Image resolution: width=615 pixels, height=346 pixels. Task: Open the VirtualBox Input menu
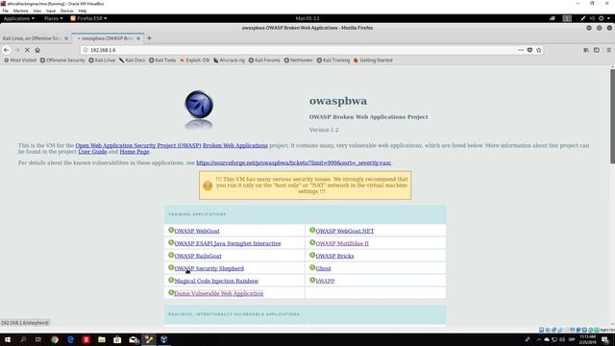[51, 11]
